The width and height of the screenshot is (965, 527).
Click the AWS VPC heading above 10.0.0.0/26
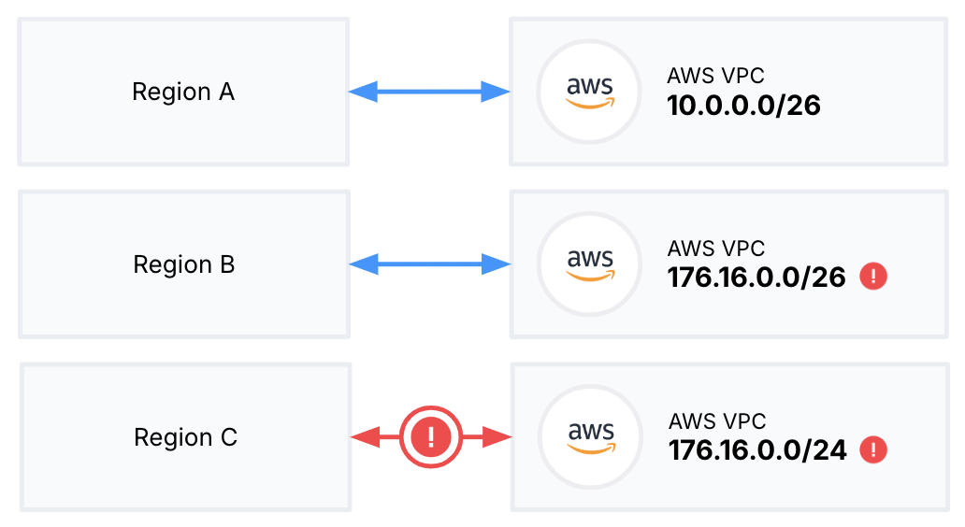(x=716, y=76)
